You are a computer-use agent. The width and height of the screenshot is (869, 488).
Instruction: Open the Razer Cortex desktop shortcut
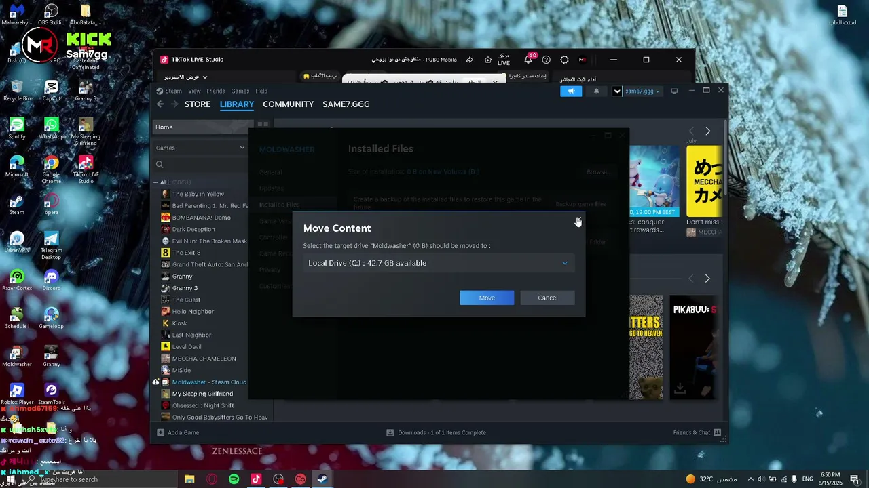[17, 280]
